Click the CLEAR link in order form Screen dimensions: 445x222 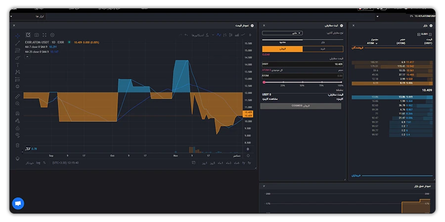266,55
